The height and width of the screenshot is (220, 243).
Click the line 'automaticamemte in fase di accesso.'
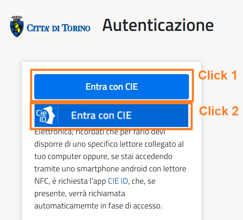click(x=98, y=206)
